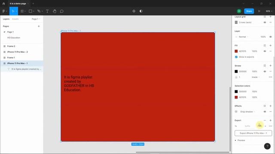Remove the AD1515 fill

pos(270,51)
